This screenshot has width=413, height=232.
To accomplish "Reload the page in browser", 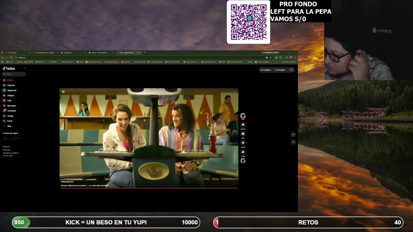I will (11, 57).
